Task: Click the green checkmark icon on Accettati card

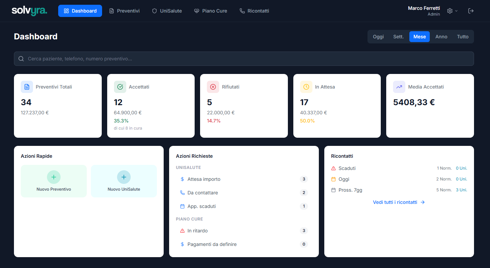Action: coord(120,87)
